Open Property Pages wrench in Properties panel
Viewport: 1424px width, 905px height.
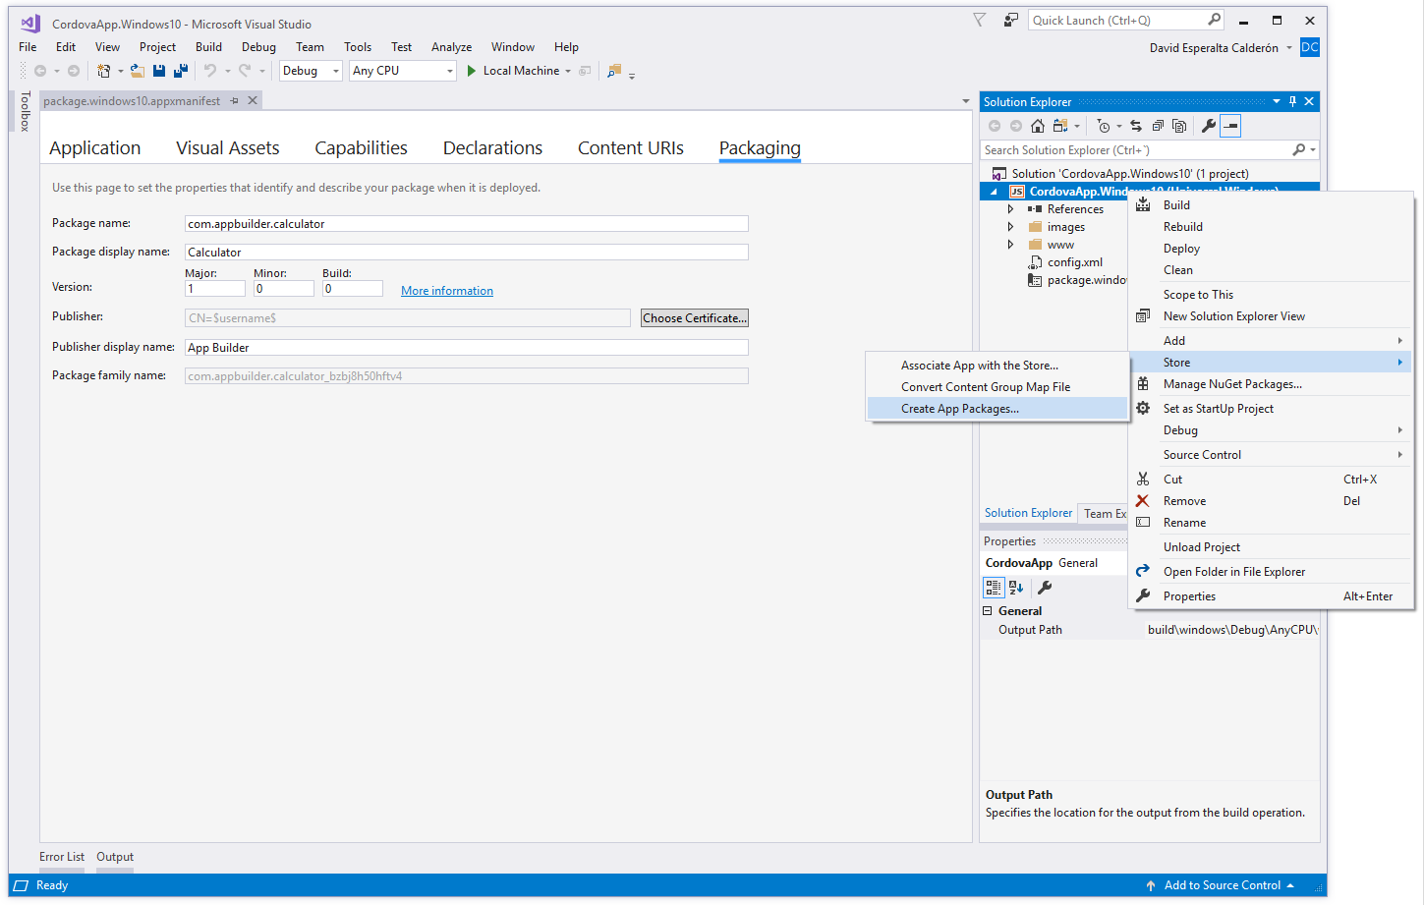1045,588
